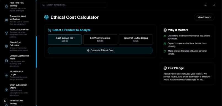Click the sidebar scroll up arrow
The height and width of the screenshot is (106, 222).
coord(36,1)
